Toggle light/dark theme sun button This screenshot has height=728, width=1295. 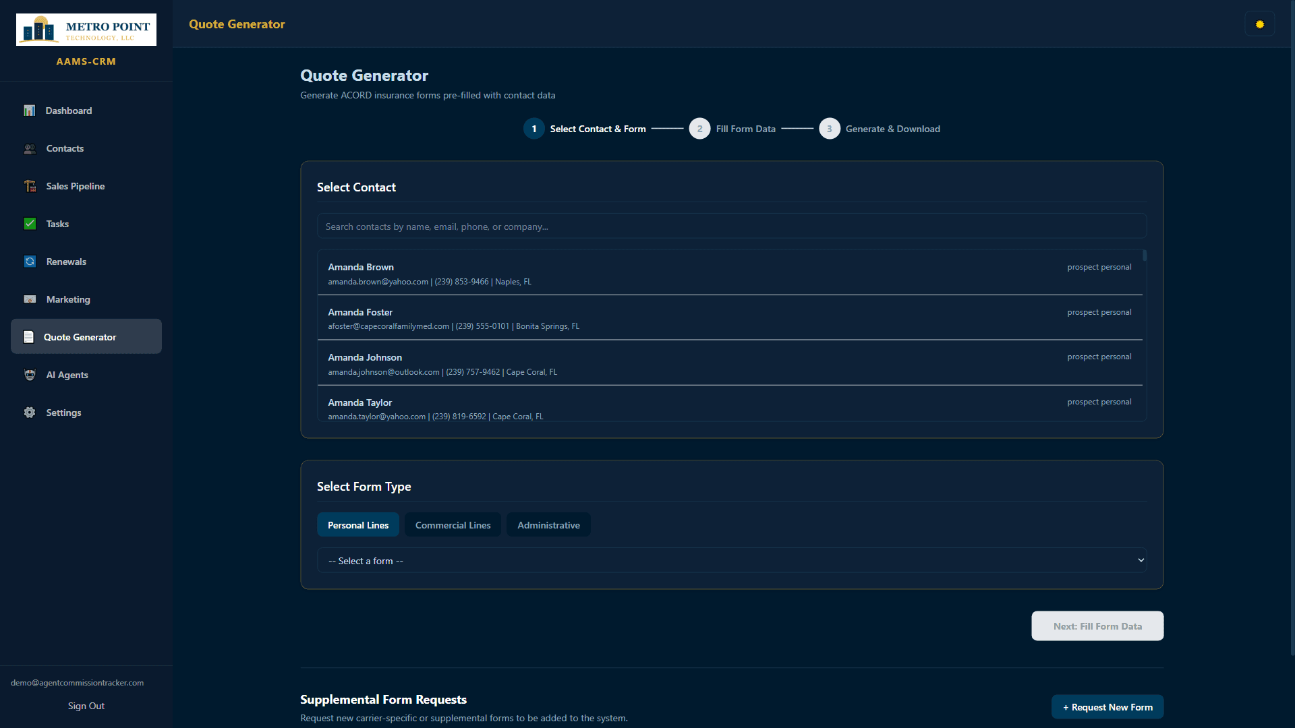(1259, 24)
